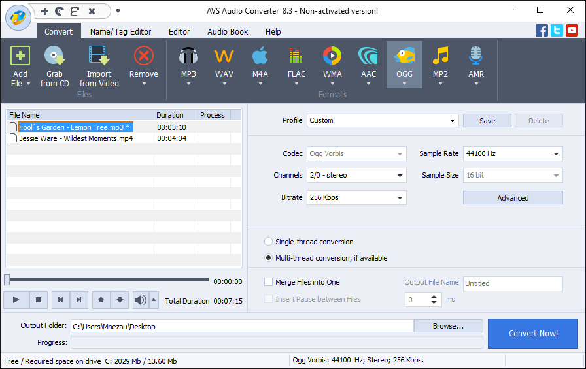
Task: Stop audio playback
Action: [x=38, y=300]
